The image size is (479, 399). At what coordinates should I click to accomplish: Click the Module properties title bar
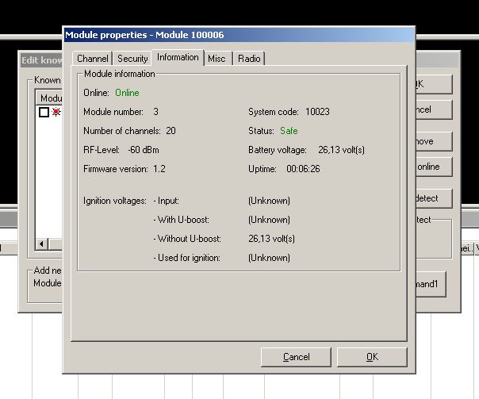click(239, 35)
